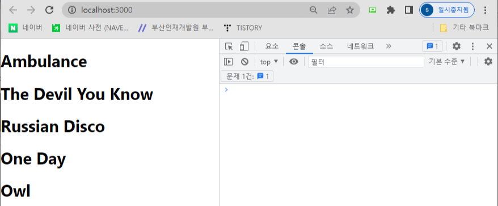Screen dimensions: 498x206
Task: Switch to the 요소 tab
Action: [272, 46]
